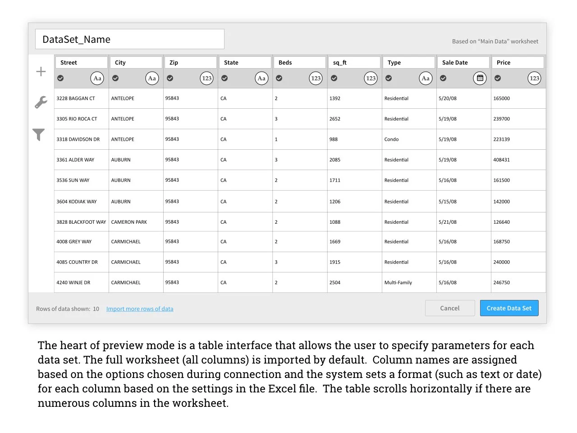Screen dimensions: 577x433
Task: Open State column Aa type selector
Action: pos(261,78)
